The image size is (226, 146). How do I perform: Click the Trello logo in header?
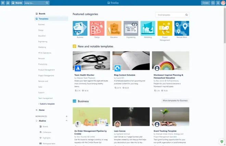[x=113, y=3]
